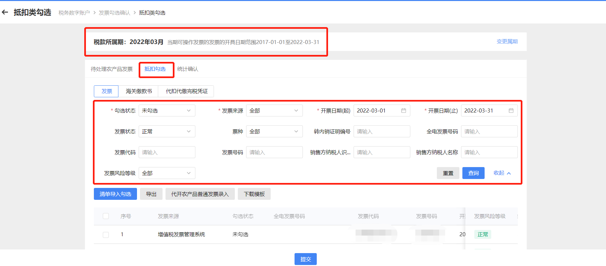Focus the 开票日期(起) date field
606x266 pixels.
pyautogui.click(x=382, y=111)
